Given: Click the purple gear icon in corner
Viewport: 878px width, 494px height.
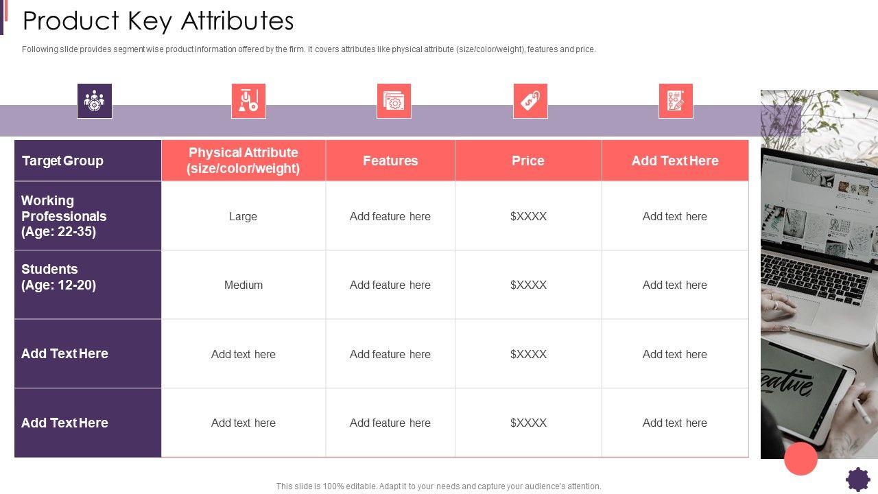Looking at the screenshot, I should [857, 479].
